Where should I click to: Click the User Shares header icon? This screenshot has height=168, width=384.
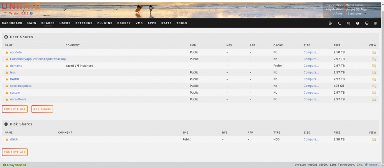coord(6,37)
